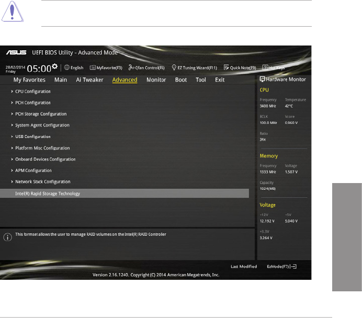Click the 05:00 clock display
The width and height of the screenshot is (362, 318).
coord(39,69)
